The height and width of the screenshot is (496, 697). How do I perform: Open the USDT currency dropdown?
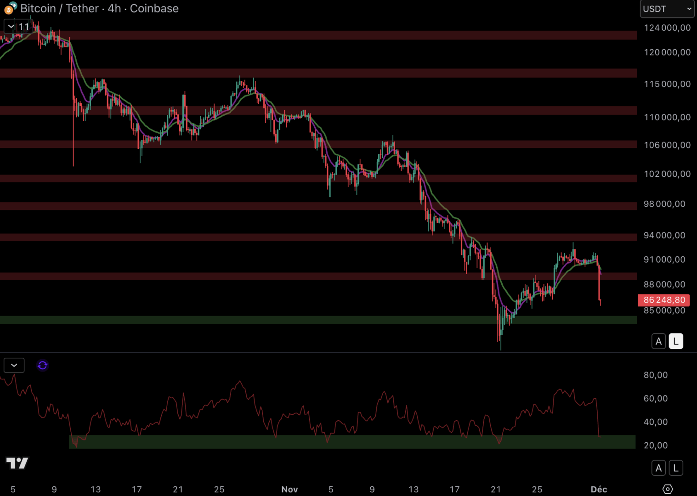pos(667,9)
